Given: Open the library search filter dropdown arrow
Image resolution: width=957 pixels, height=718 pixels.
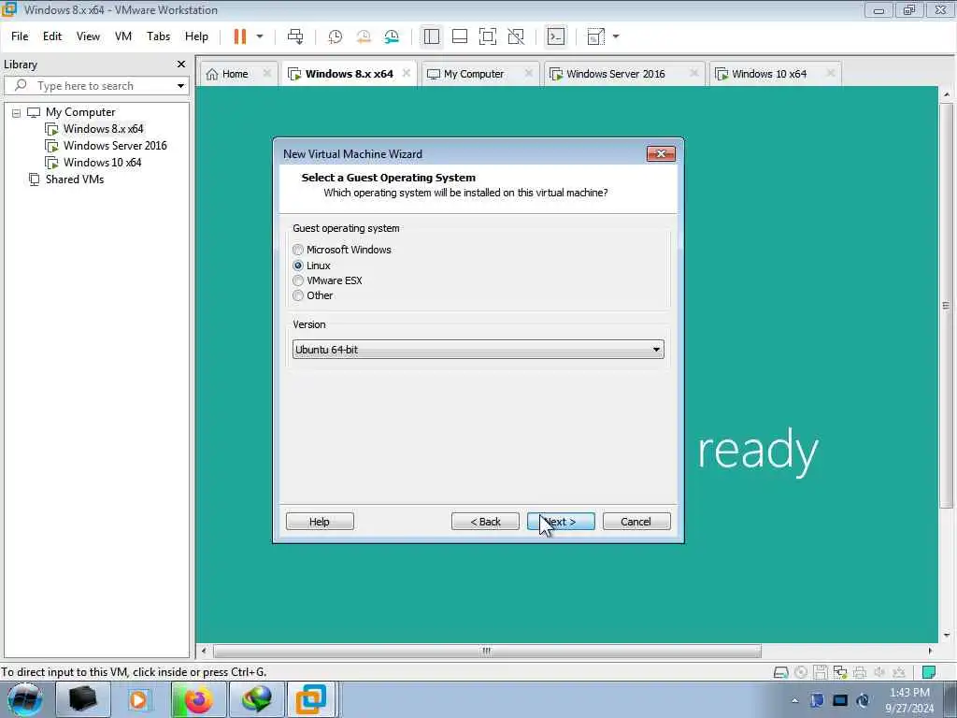Looking at the screenshot, I should pyautogui.click(x=180, y=86).
